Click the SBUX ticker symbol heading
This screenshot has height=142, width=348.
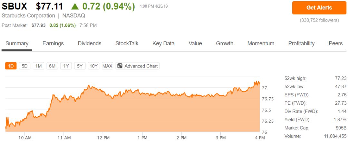click(15, 7)
